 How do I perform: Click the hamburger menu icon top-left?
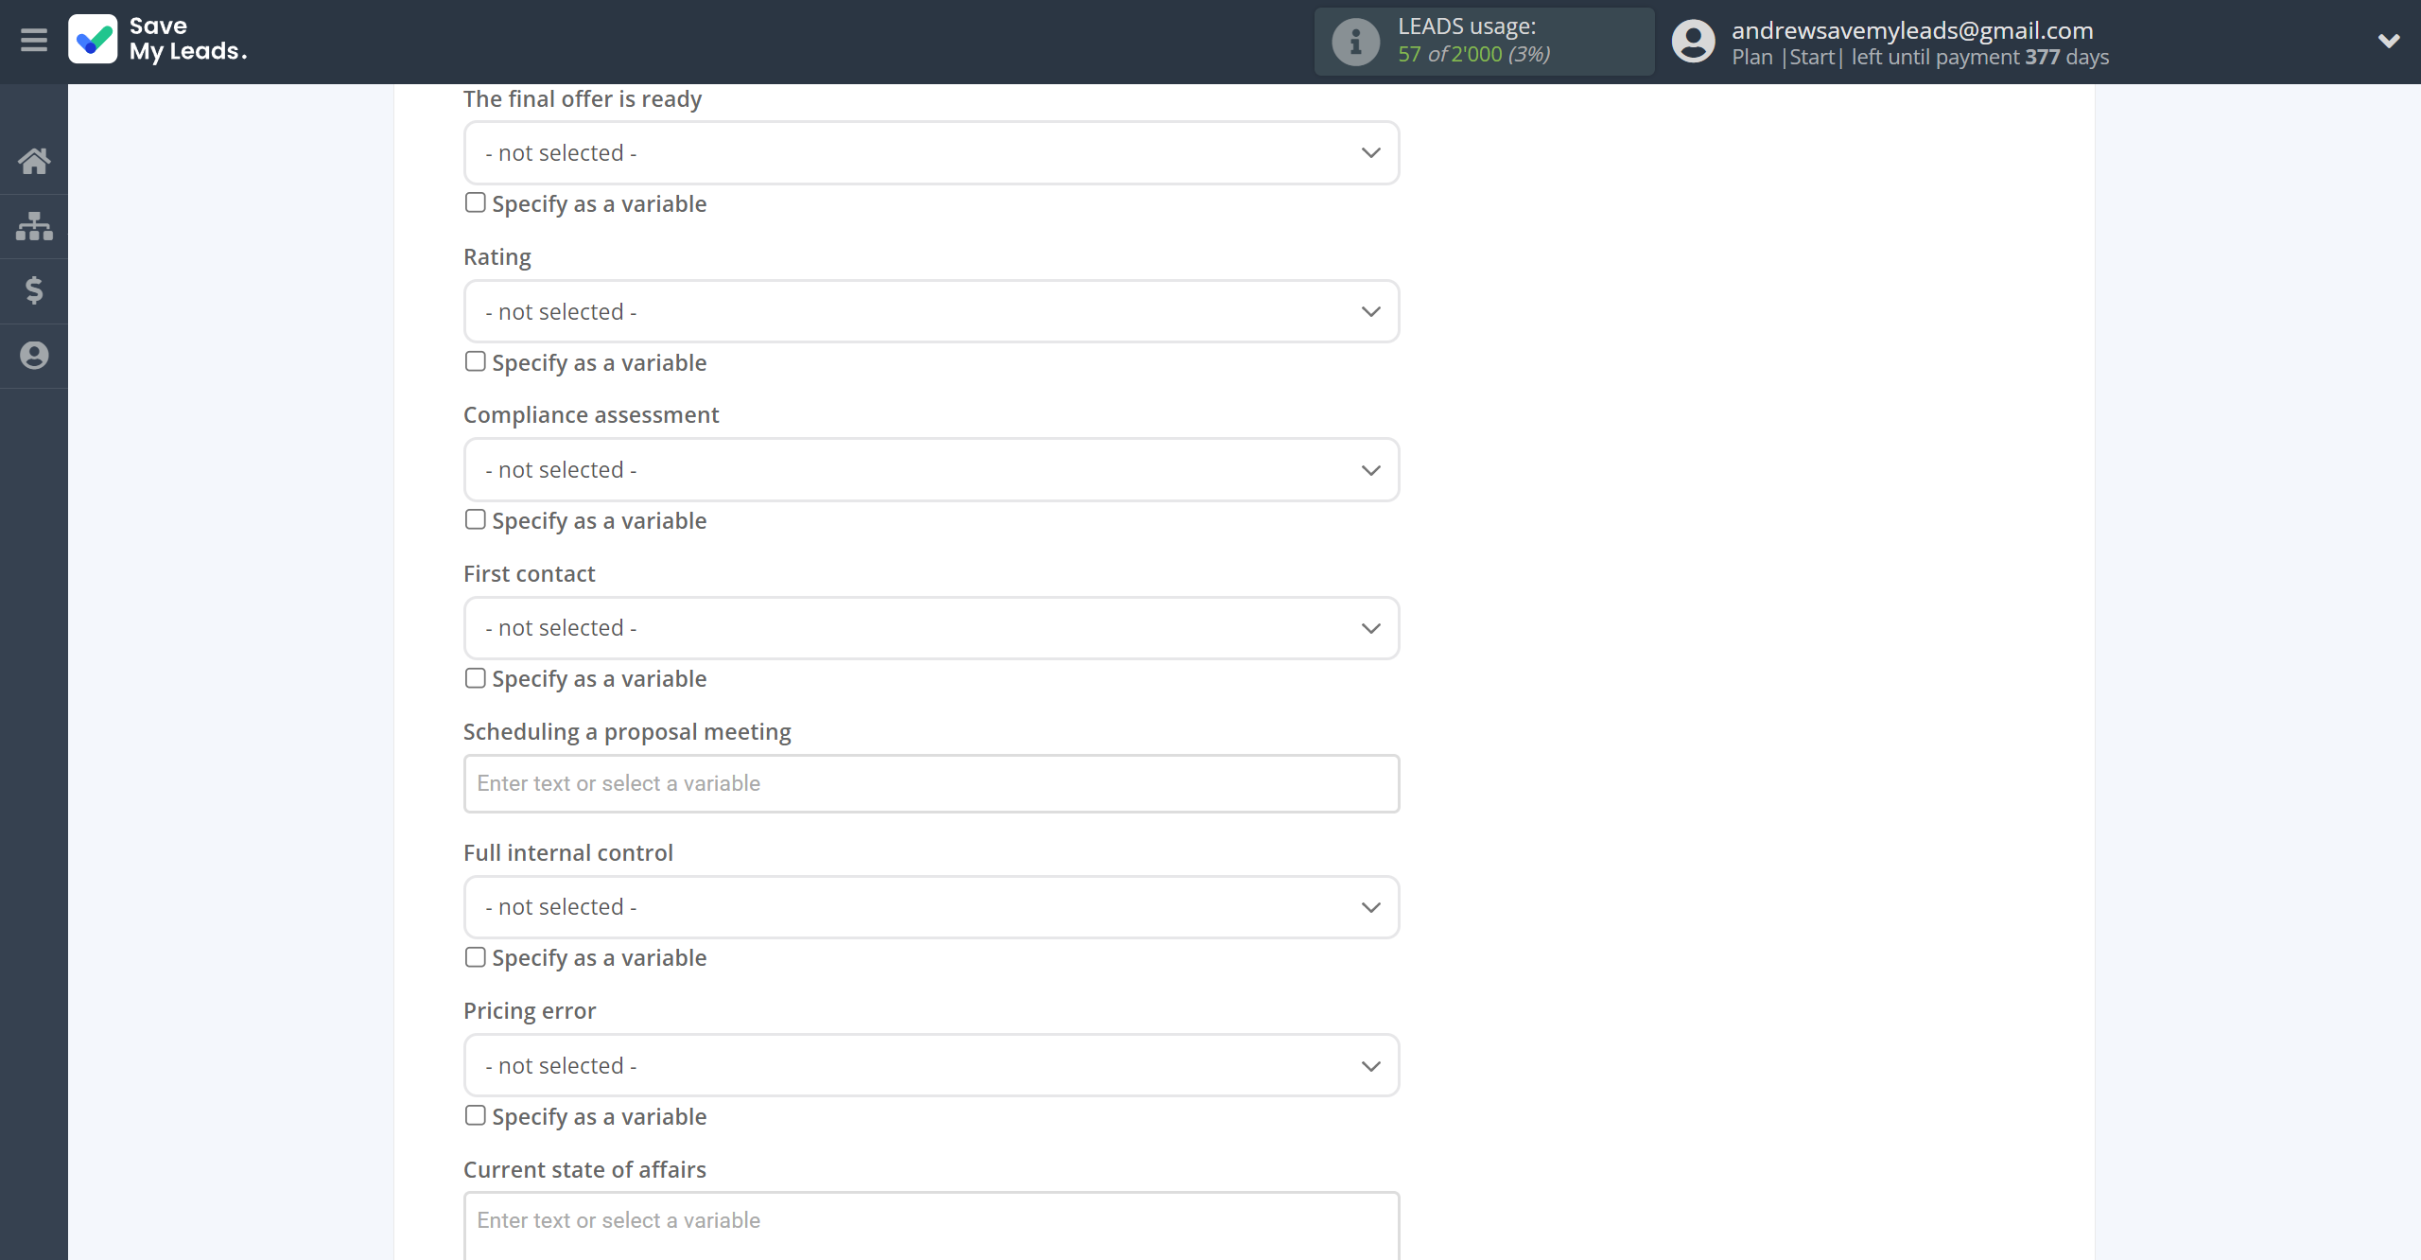point(34,42)
